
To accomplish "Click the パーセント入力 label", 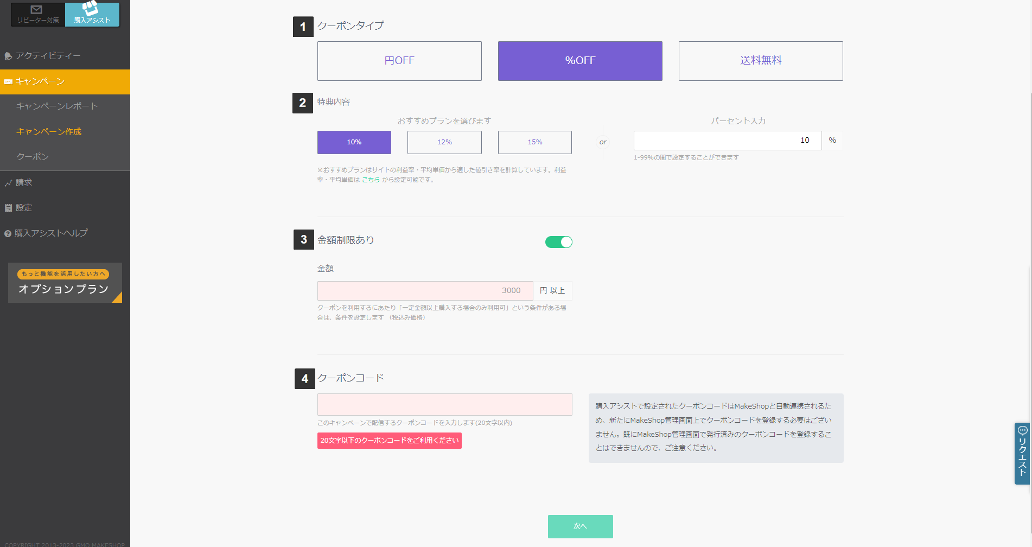I will [738, 121].
